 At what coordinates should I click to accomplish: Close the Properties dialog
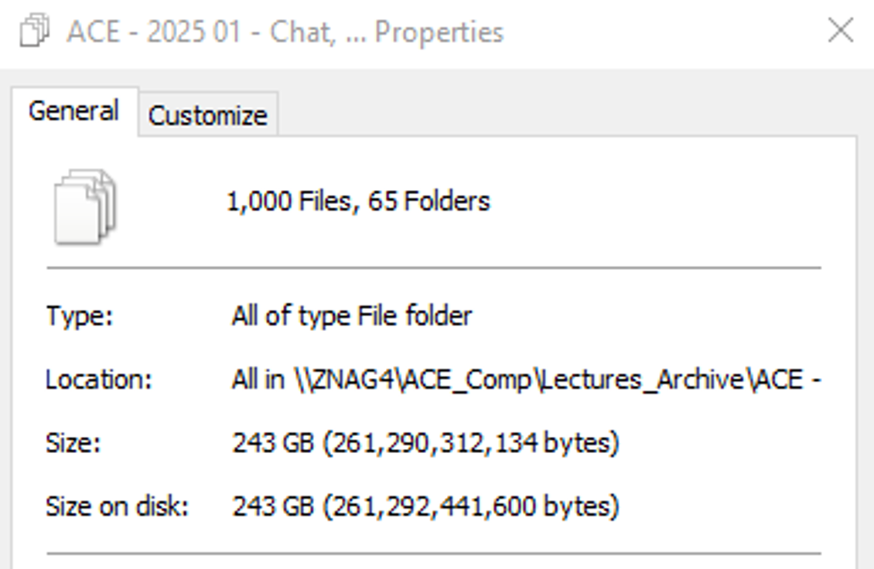tap(841, 30)
